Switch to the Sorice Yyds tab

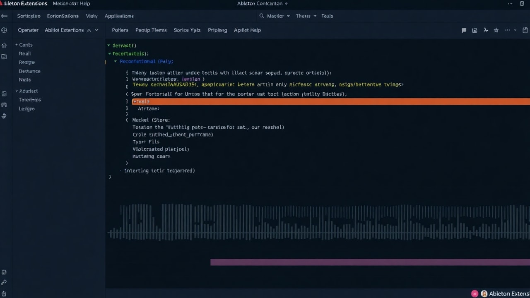click(187, 30)
